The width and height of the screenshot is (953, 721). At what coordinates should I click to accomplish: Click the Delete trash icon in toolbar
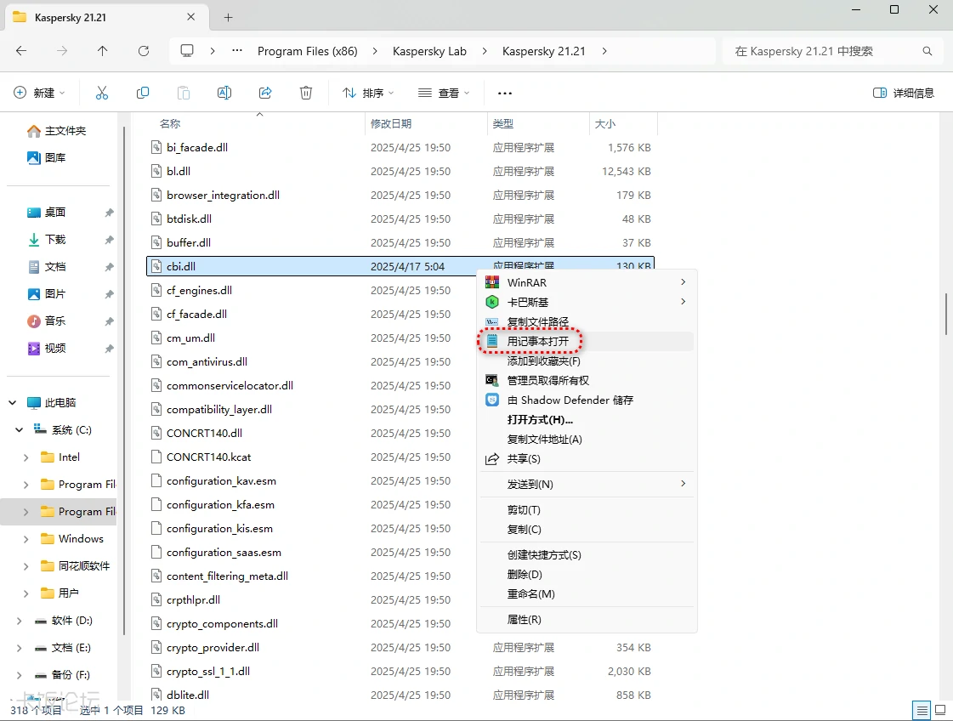(x=306, y=93)
